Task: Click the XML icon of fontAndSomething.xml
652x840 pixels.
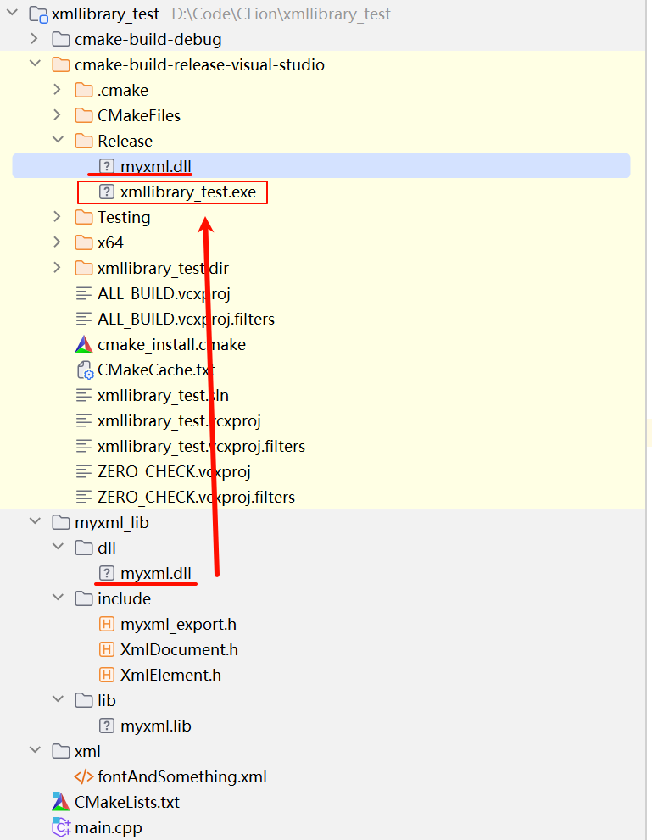Action: click(84, 776)
